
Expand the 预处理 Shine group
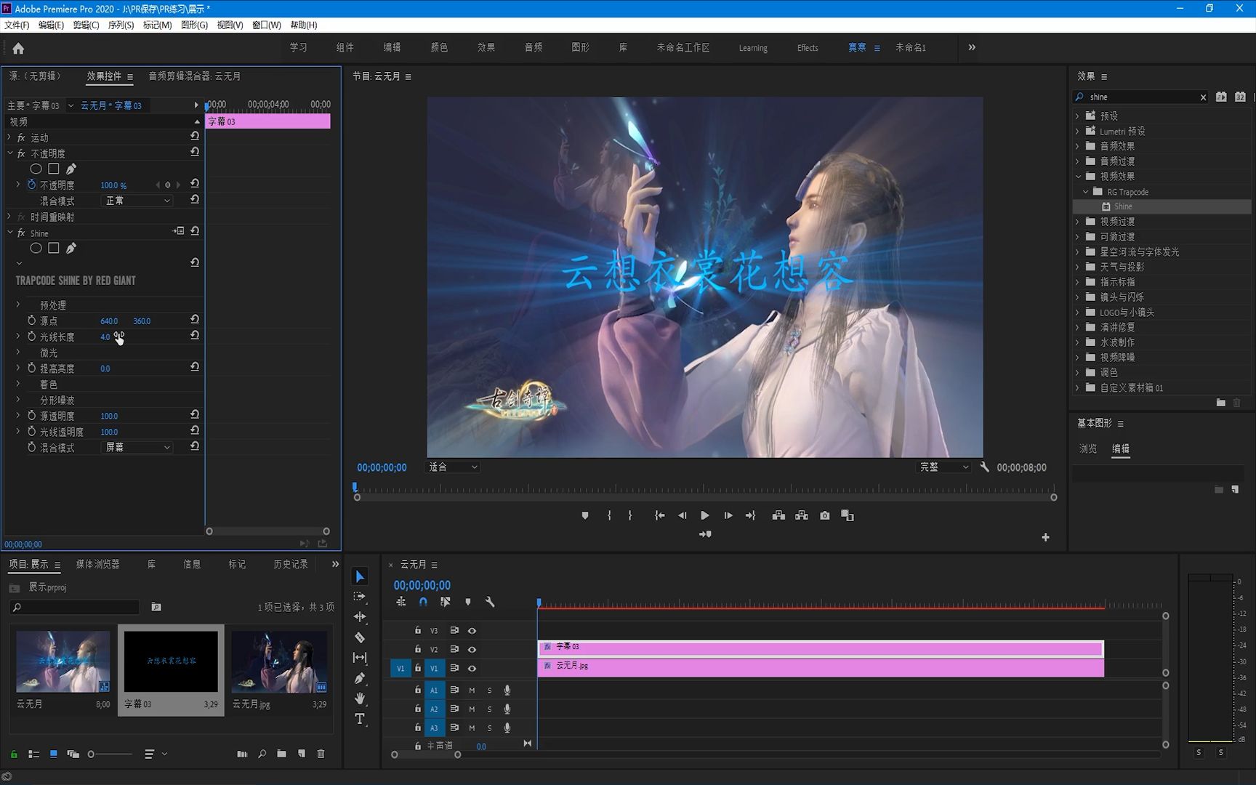[18, 305]
